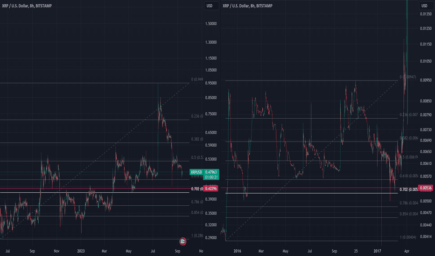Click the 0.95000 price scale label

(x=211, y=83)
